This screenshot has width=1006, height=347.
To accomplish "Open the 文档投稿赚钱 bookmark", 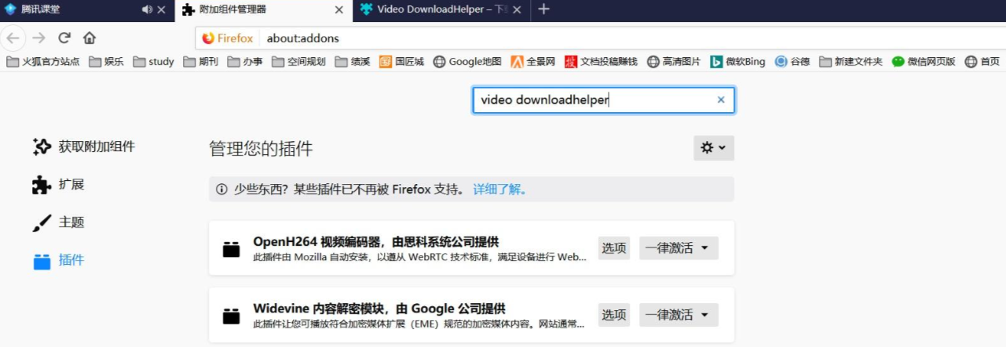I will coord(601,62).
